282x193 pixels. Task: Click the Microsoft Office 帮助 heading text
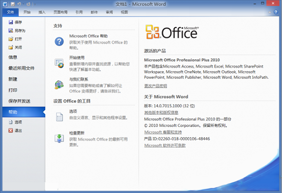click(88, 36)
